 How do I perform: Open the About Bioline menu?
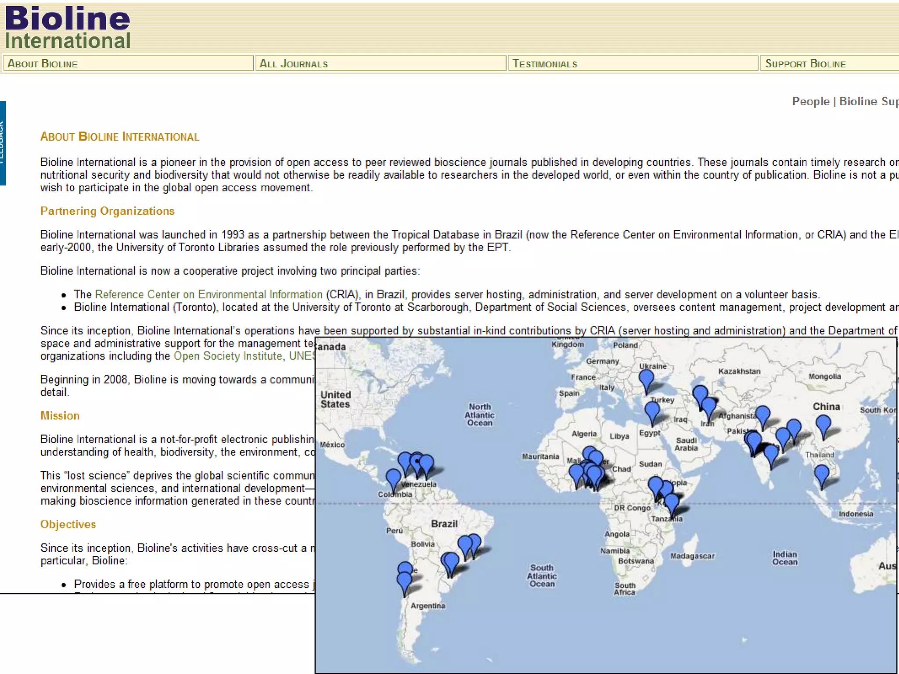(x=43, y=64)
